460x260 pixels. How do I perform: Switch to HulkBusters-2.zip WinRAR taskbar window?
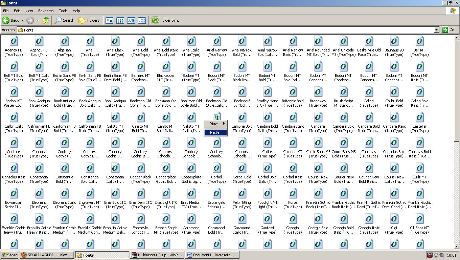(157, 255)
